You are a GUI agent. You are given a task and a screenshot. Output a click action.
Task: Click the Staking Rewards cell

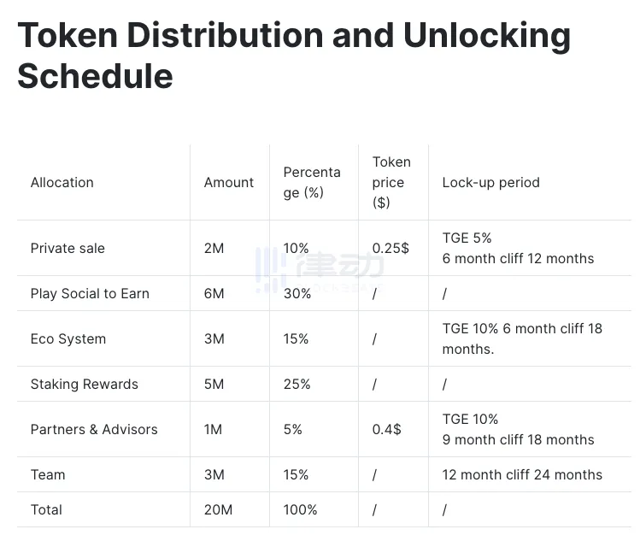[x=84, y=384]
